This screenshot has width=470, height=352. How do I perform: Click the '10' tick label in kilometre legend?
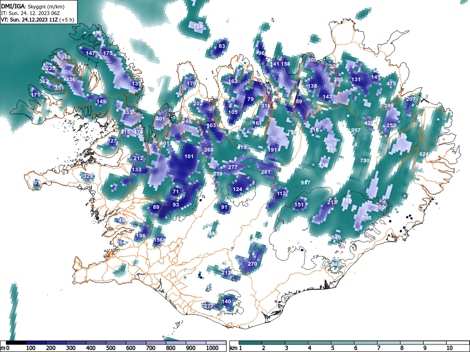pos(449,348)
